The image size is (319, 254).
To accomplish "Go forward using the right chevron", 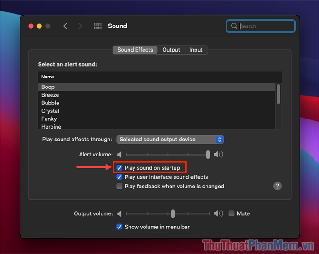I will click(80, 26).
